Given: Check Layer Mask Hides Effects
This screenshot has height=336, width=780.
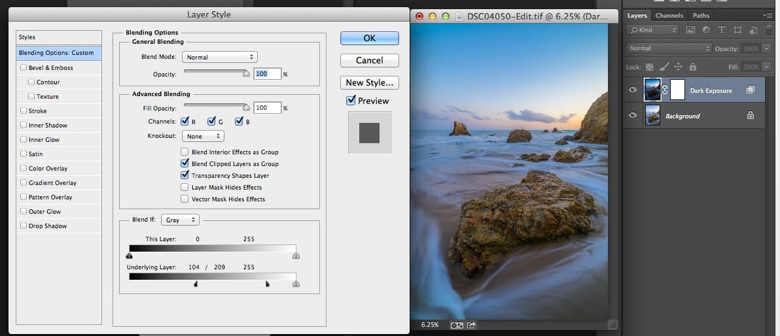Looking at the screenshot, I should click(x=185, y=188).
